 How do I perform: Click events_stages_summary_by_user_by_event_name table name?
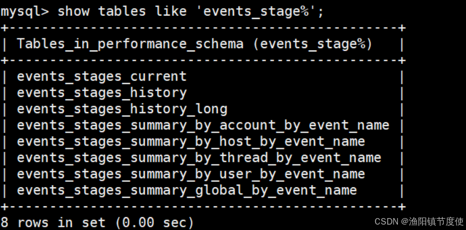(191, 174)
